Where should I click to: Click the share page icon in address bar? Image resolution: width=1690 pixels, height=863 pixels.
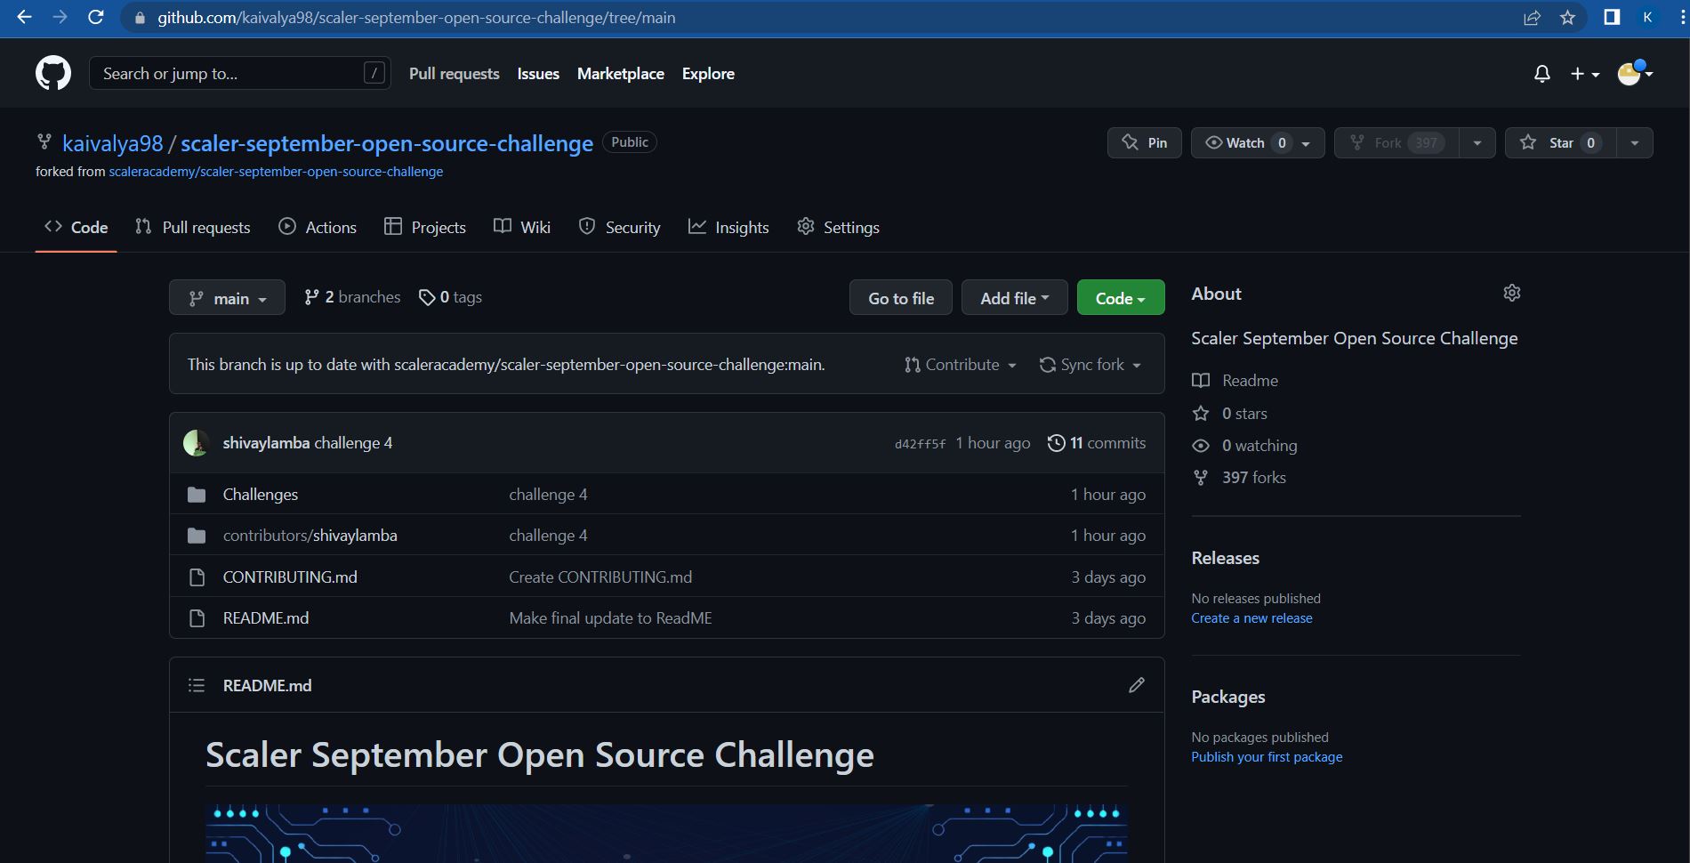[1532, 17]
